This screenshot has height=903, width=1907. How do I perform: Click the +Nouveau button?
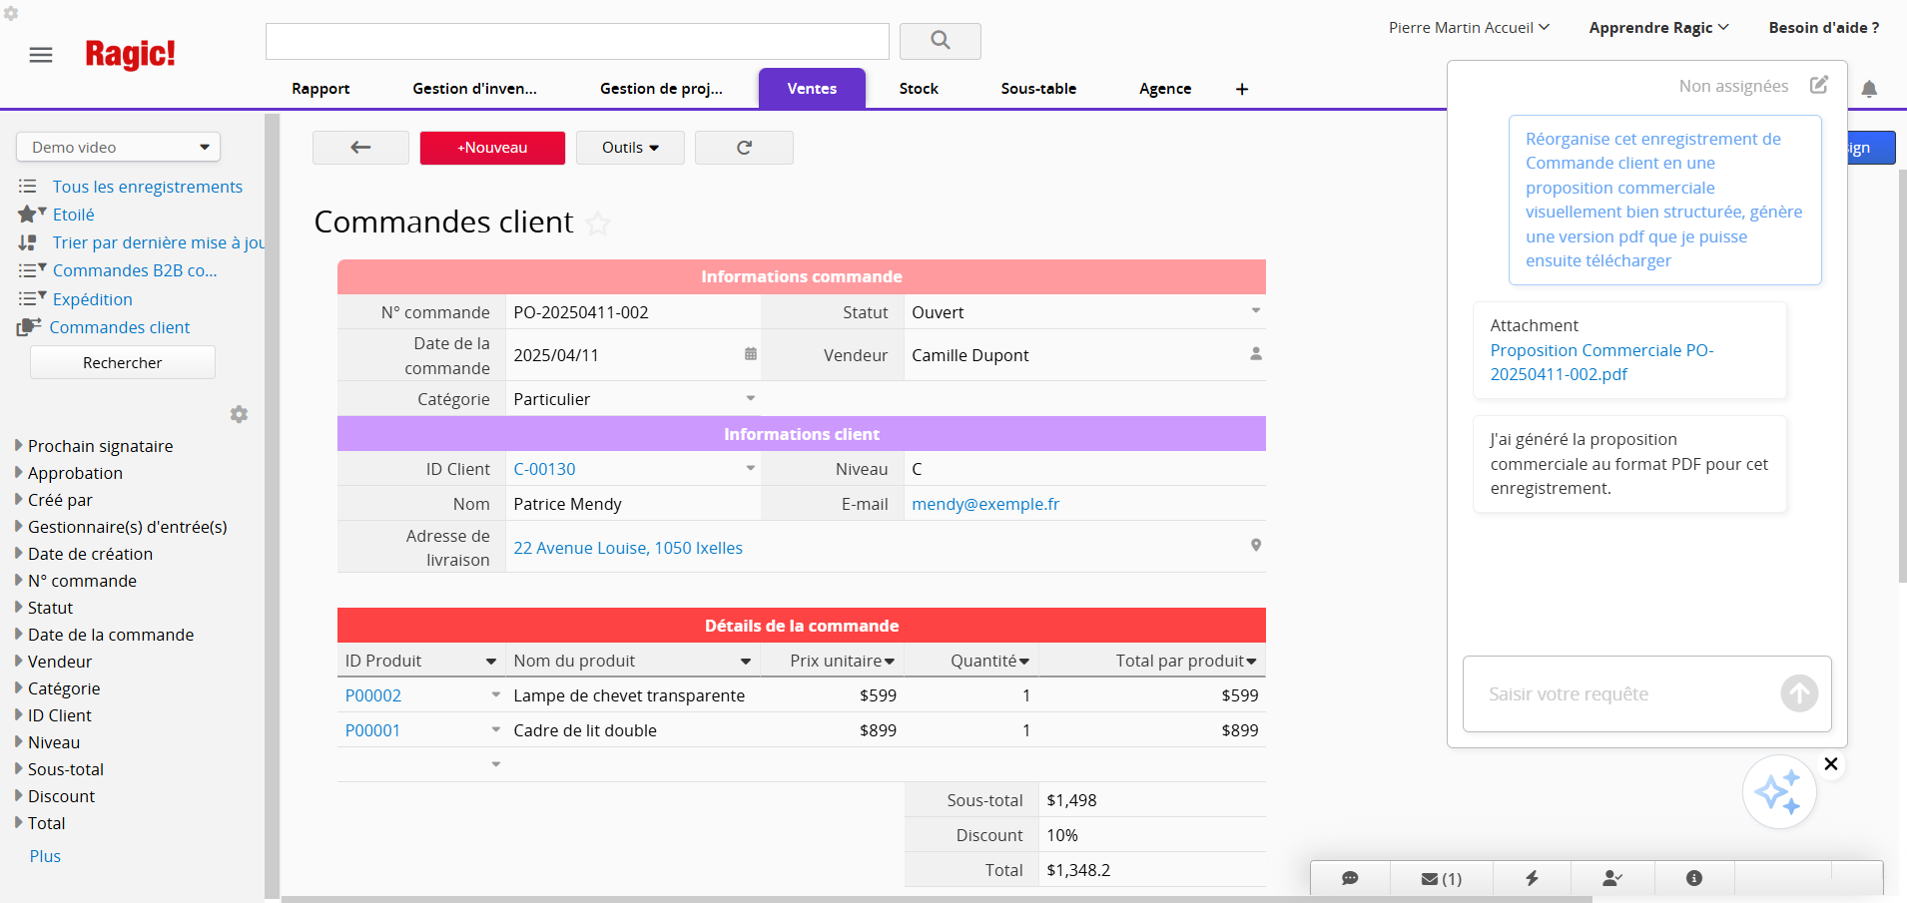(x=492, y=148)
